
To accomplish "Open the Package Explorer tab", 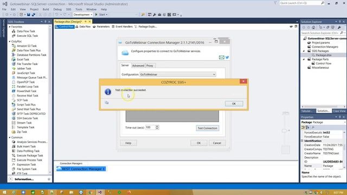I will 146,27.
